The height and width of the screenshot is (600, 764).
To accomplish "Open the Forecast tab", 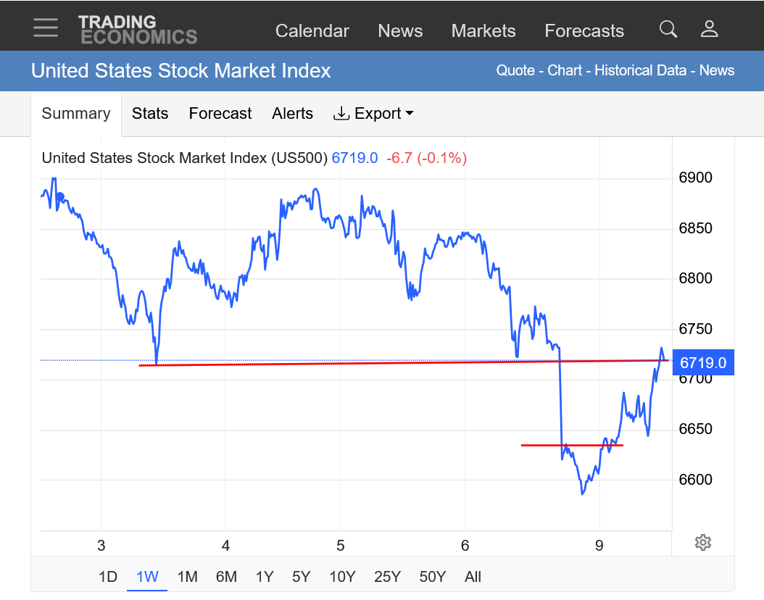I will [x=220, y=114].
